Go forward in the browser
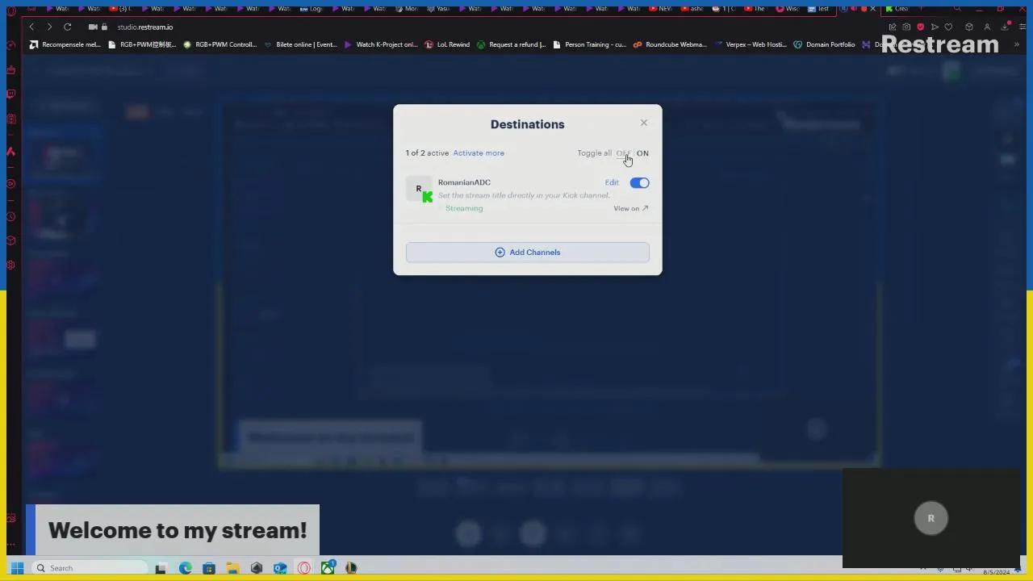 click(49, 27)
